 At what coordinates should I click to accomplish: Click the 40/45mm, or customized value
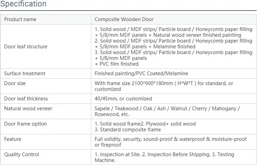123,99
